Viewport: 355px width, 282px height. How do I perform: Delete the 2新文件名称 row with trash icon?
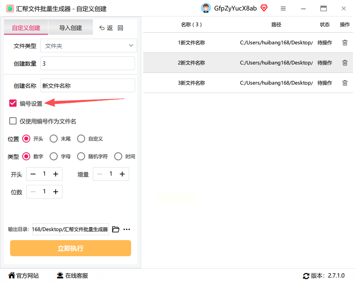pos(345,62)
